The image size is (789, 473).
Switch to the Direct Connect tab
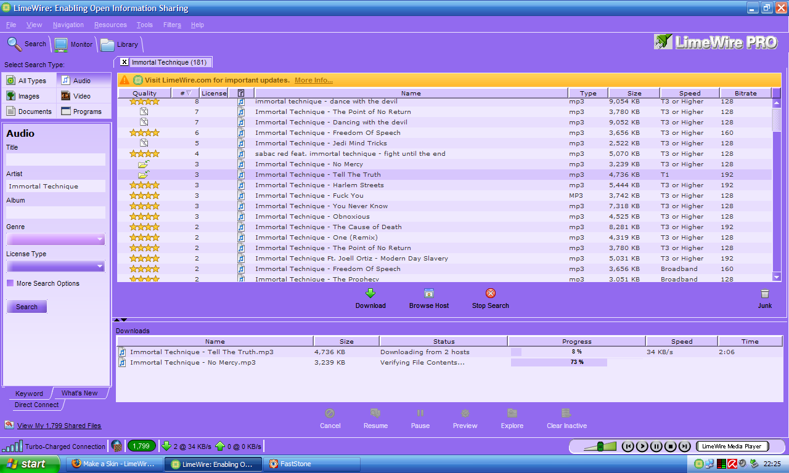[x=37, y=405]
